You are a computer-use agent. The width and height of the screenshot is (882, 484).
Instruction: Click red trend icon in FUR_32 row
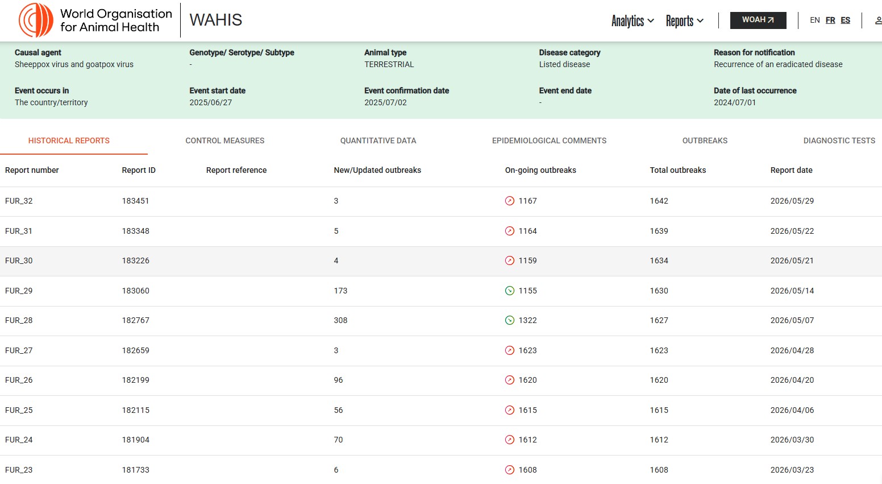(x=510, y=201)
